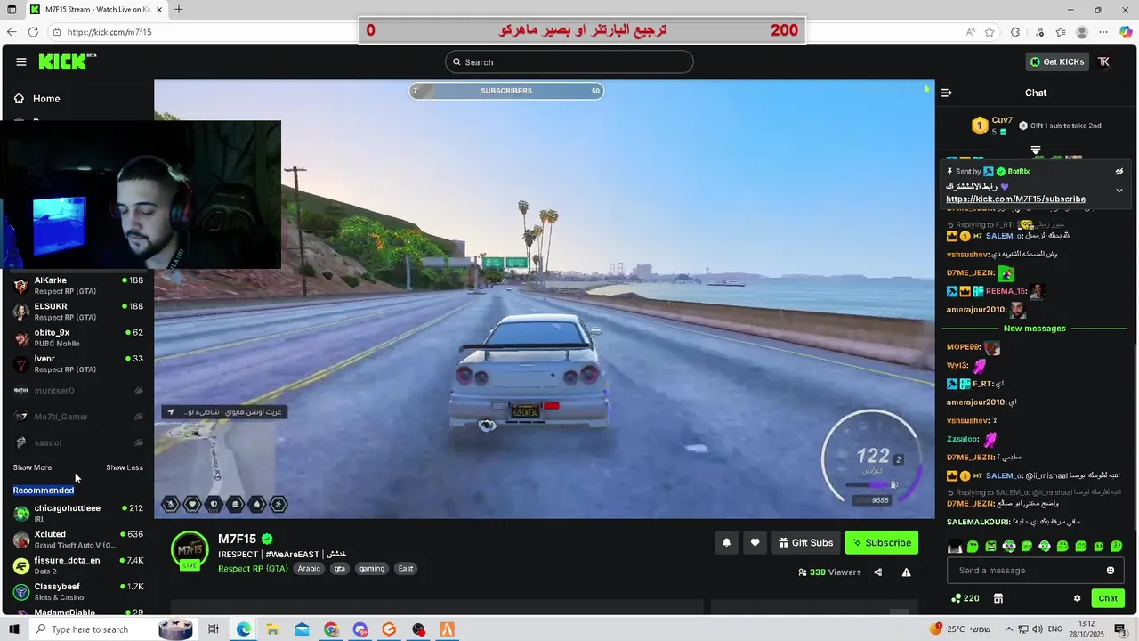The image size is (1139, 641).
Task: Open offline munts3r0 channel
Action: [78, 390]
